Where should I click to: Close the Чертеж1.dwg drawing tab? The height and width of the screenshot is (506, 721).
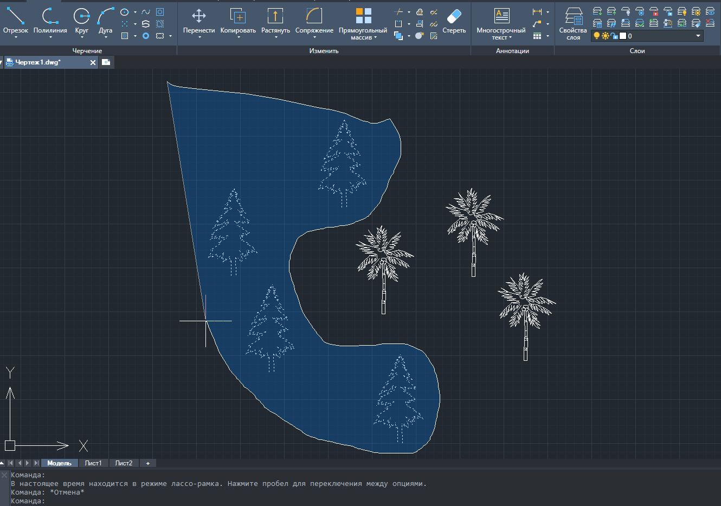tap(93, 62)
